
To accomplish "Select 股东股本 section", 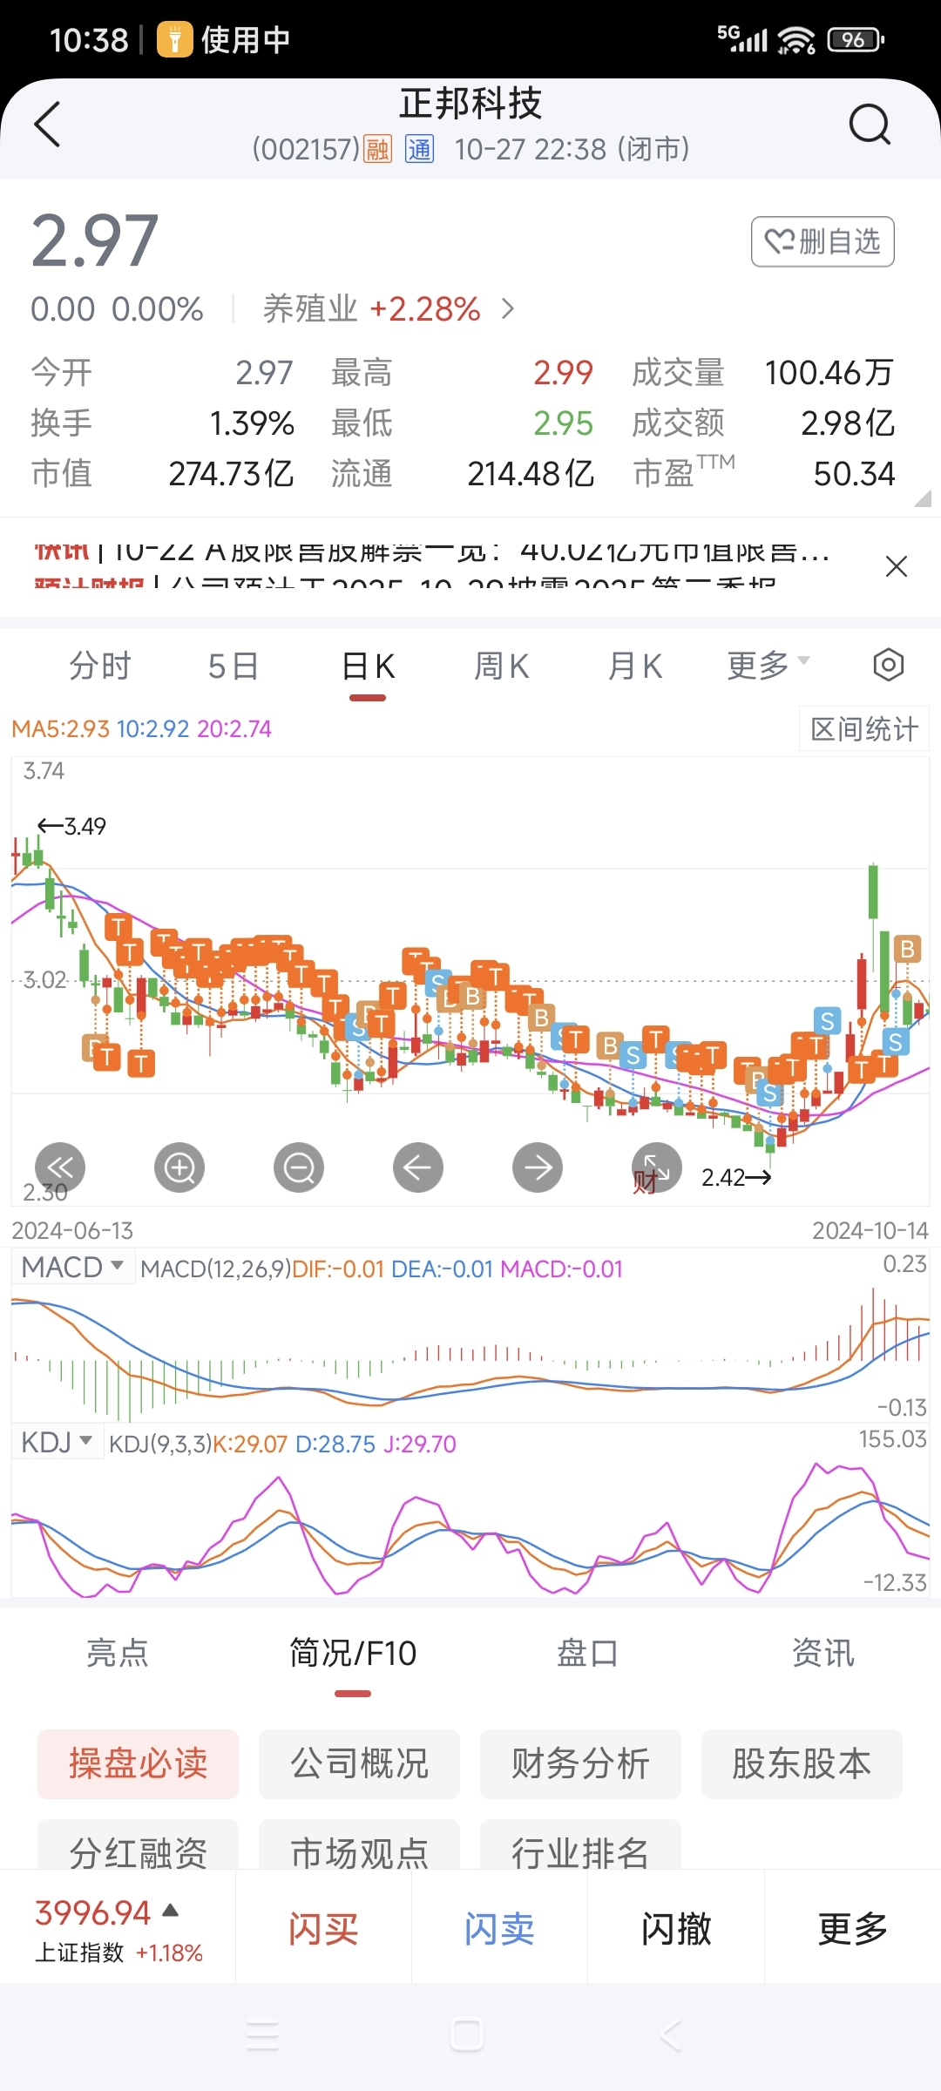I will [x=802, y=1763].
